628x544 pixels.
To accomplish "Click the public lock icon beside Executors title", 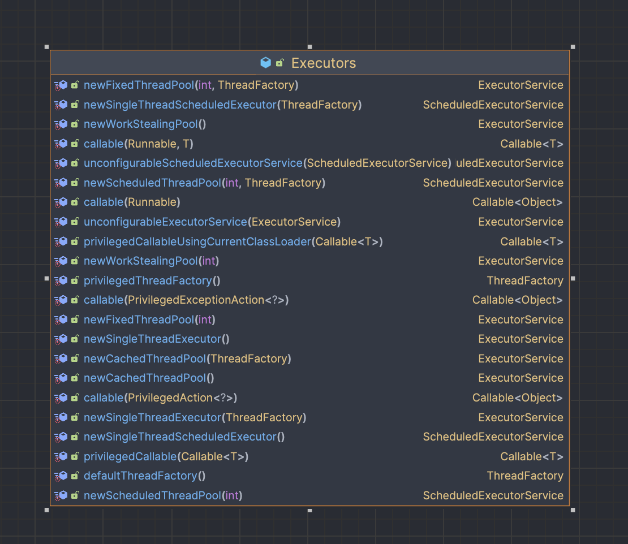I will click(280, 62).
